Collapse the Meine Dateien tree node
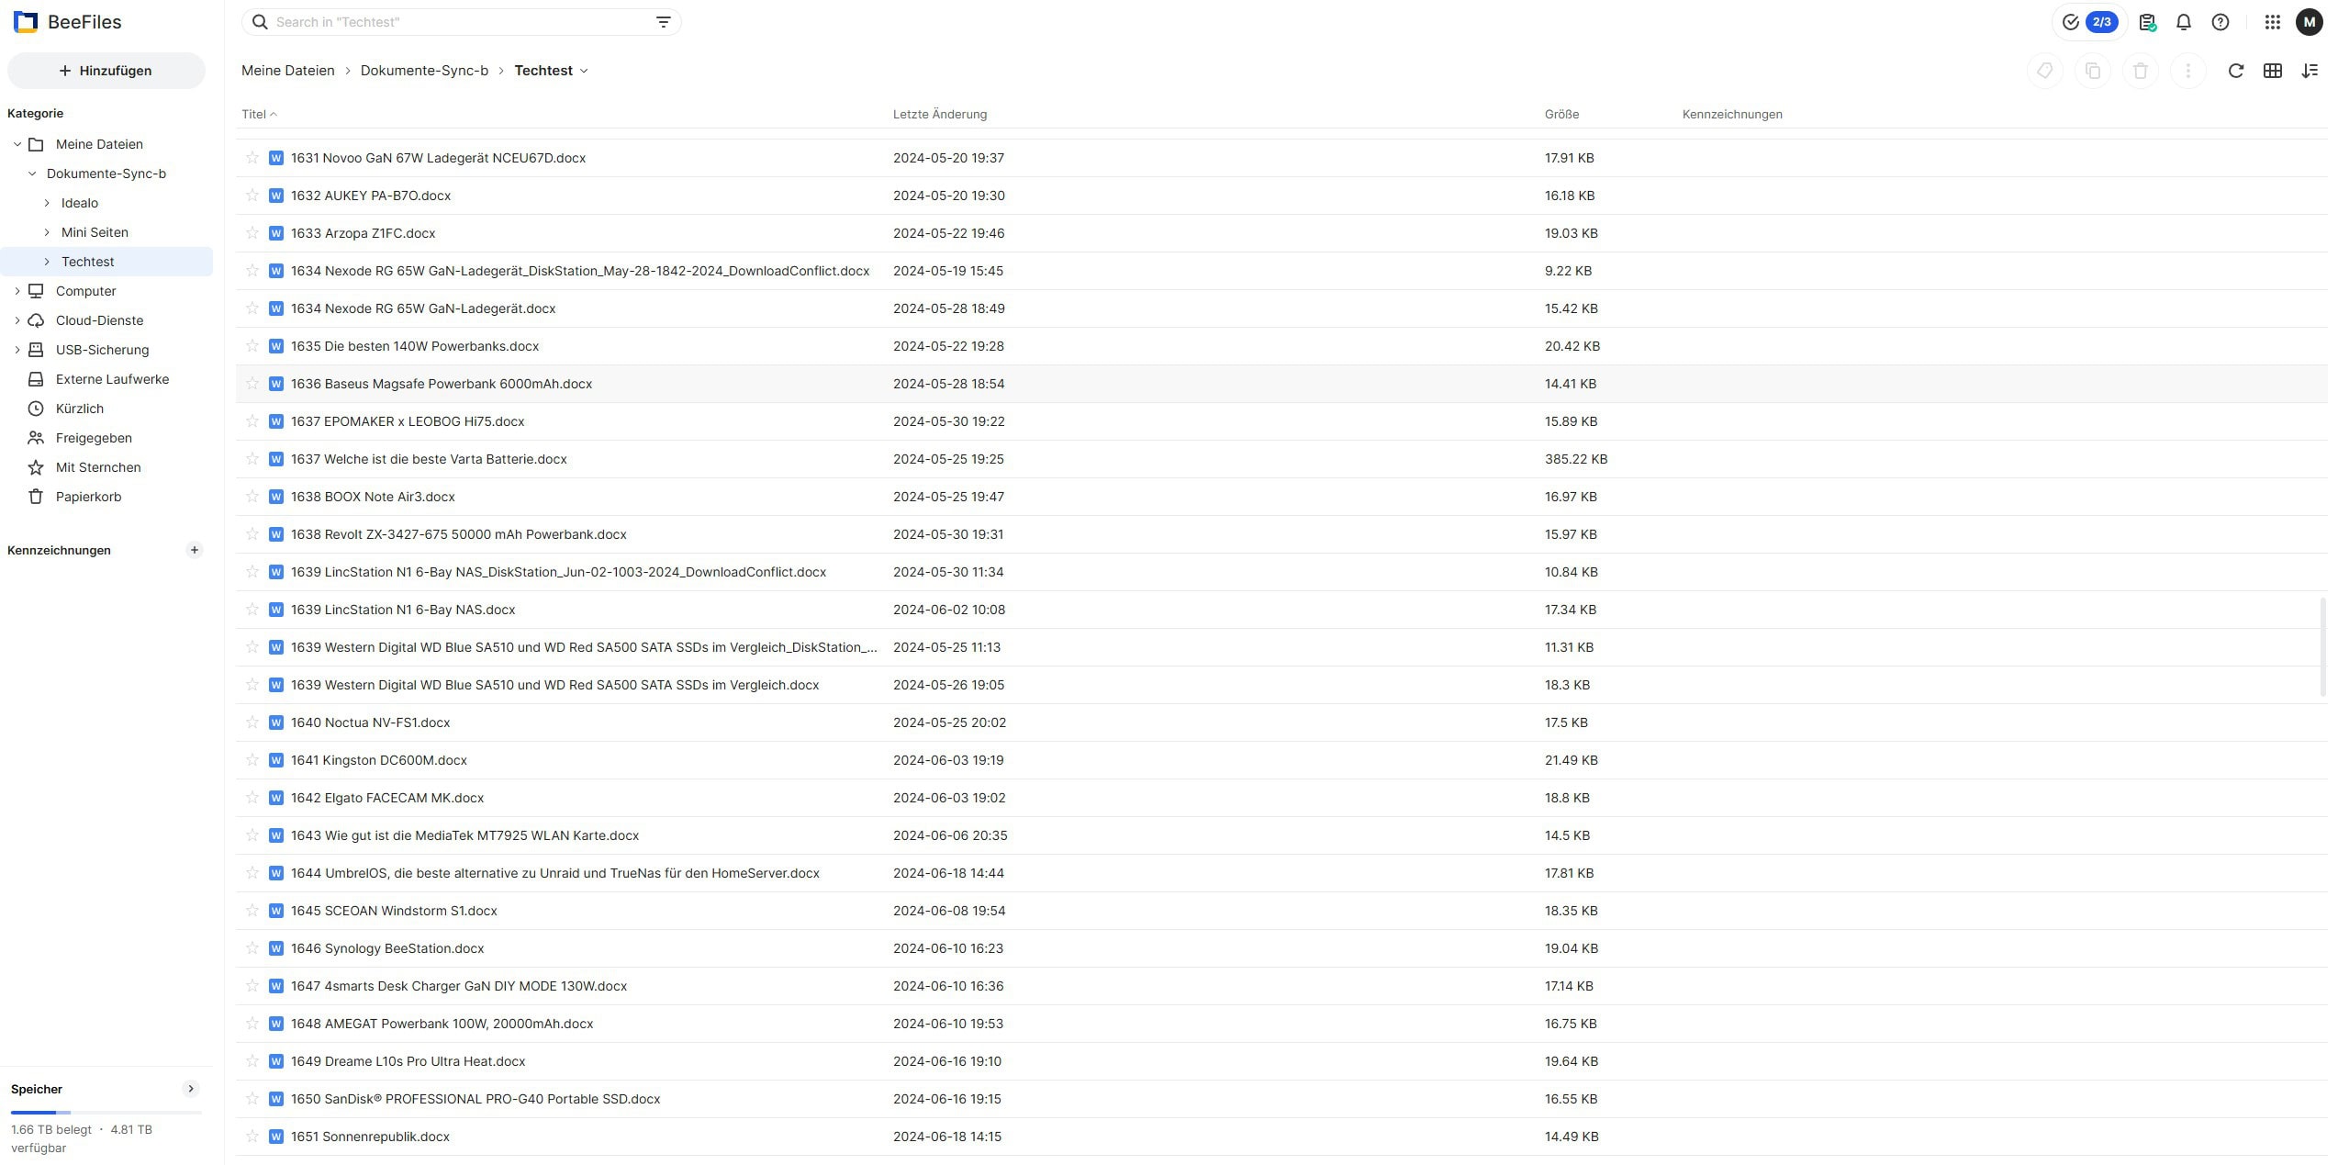Image resolution: width=2338 pixels, height=1165 pixels. pos(17,144)
